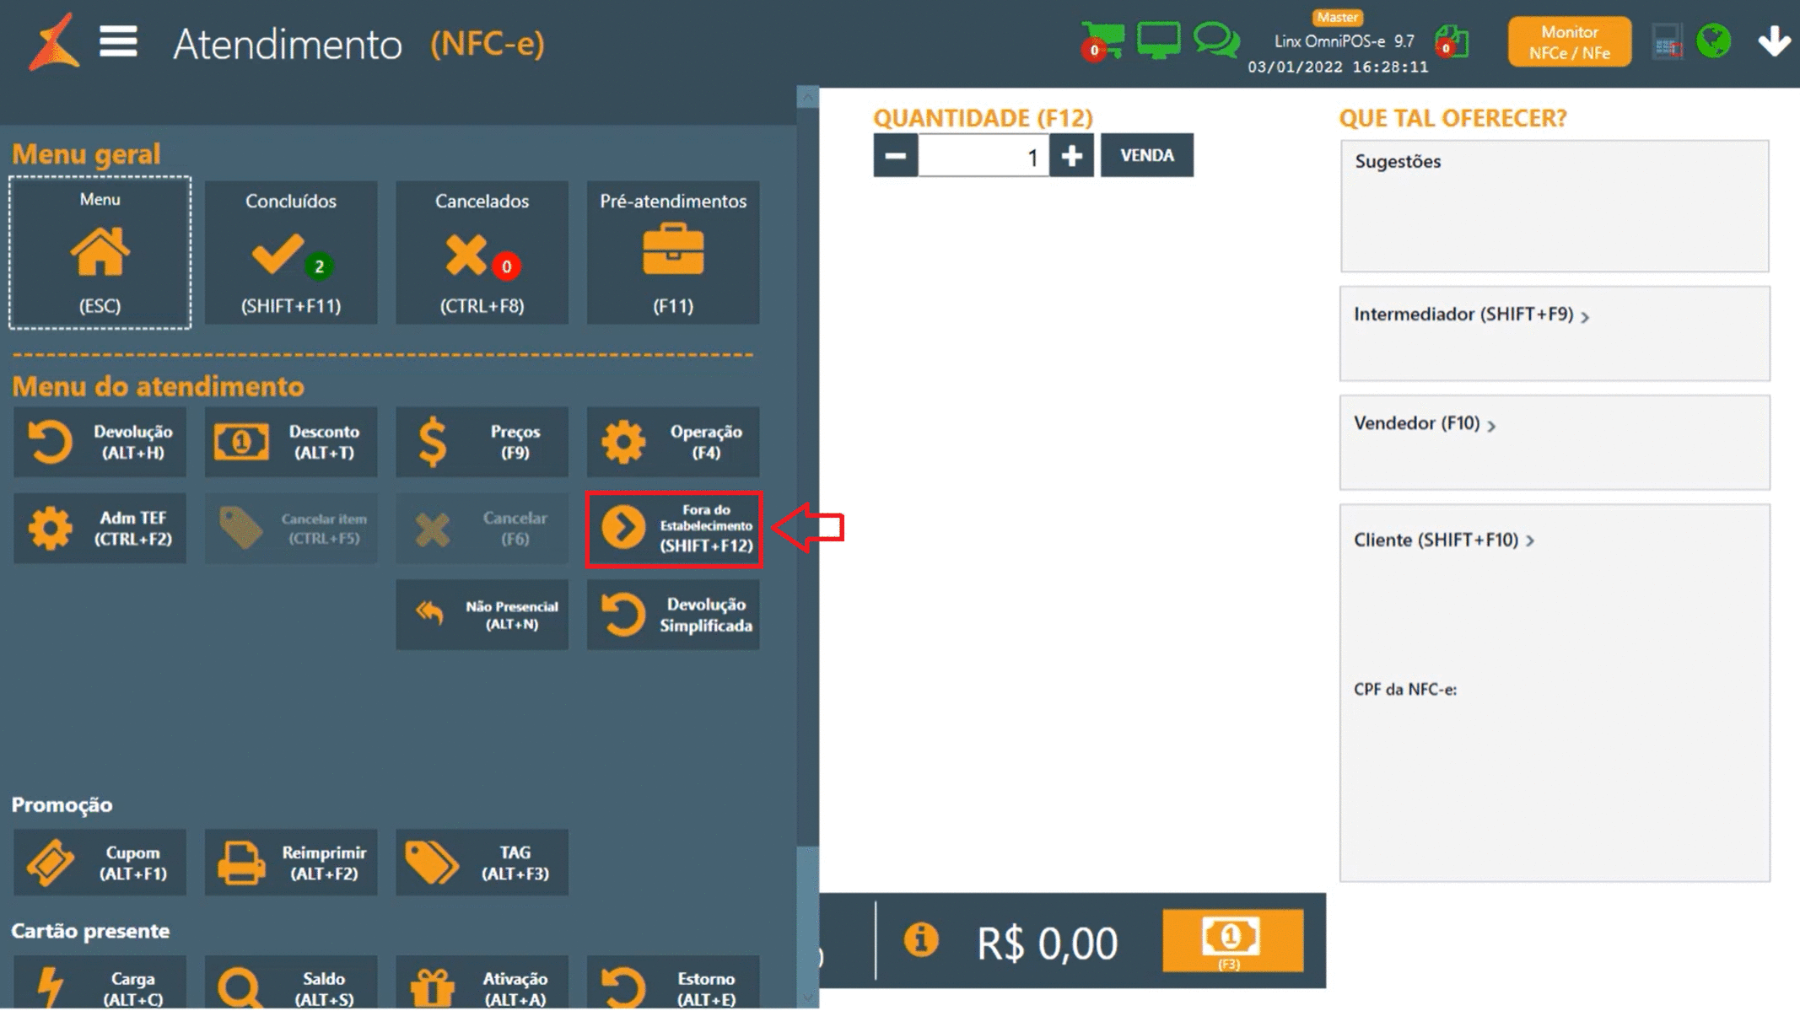
Task: Click the green globe icon
Action: (1713, 40)
